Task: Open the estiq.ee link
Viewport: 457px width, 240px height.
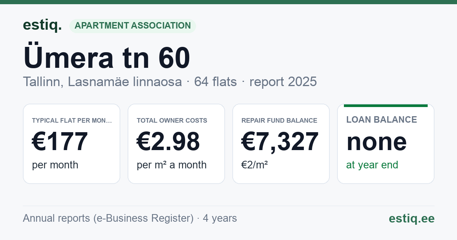Action: pyautogui.click(x=411, y=219)
